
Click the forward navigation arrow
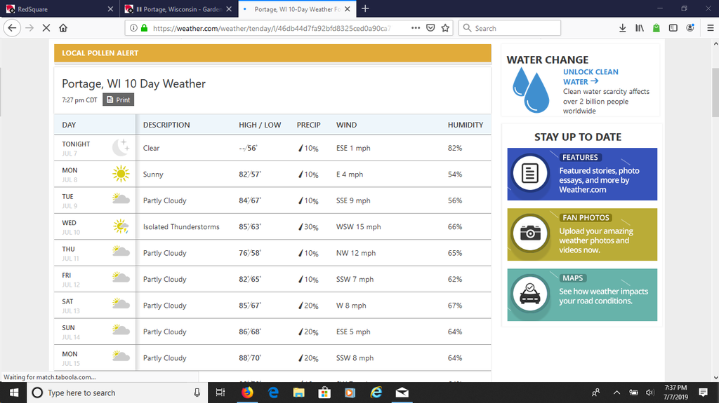pyautogui.click(x=29, y=28)
